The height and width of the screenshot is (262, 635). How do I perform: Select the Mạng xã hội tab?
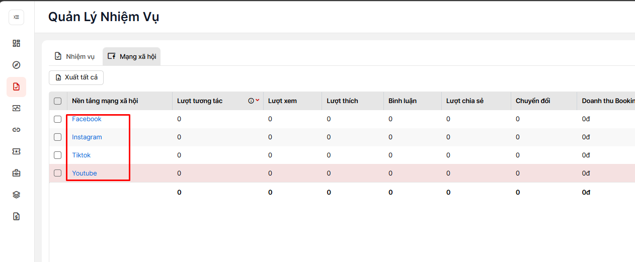(x=132, y=56)
